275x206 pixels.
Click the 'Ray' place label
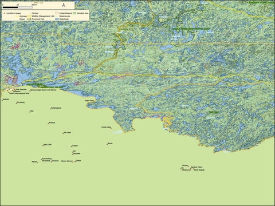[x=32, y=111]
